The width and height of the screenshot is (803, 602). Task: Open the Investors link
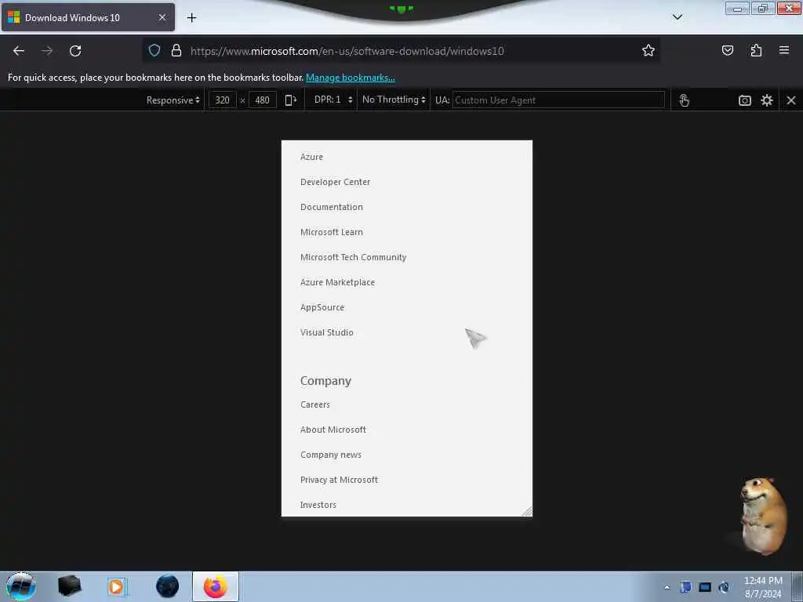coord(318,506)
